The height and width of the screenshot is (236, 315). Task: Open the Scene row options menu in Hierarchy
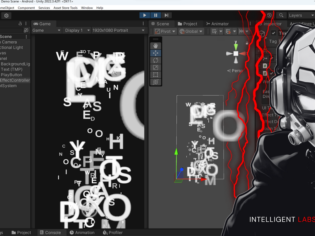pyautogui.click(x=26, y=37)
